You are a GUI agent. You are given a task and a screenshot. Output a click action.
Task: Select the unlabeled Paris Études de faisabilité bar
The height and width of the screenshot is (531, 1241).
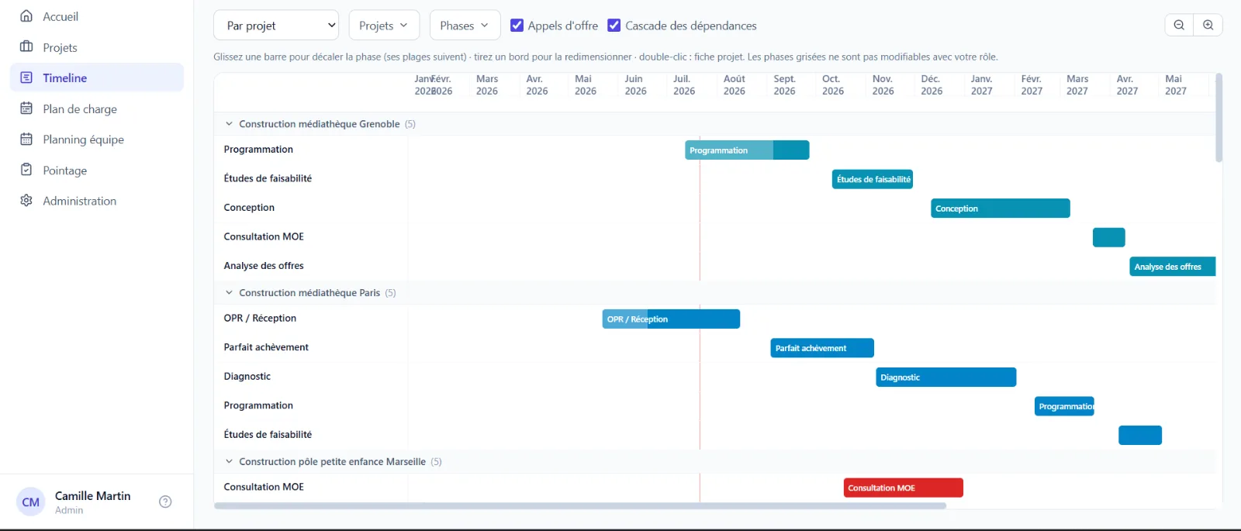1140,435
